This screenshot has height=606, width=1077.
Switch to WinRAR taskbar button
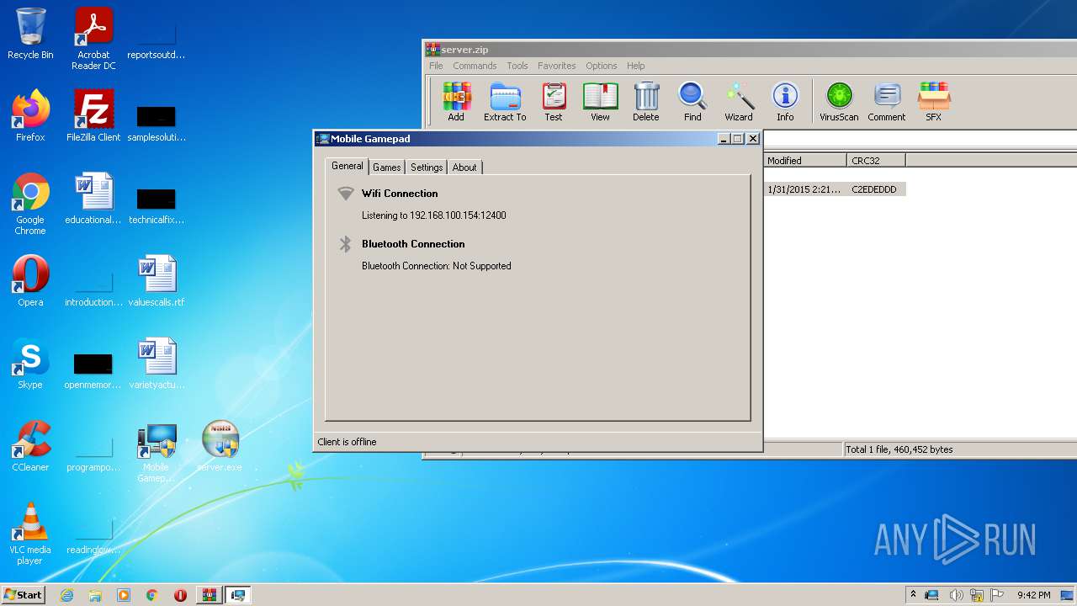click(x=209, y=595)
